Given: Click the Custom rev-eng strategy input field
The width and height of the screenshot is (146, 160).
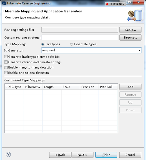Looking at the screenshot, I should 80,37.
